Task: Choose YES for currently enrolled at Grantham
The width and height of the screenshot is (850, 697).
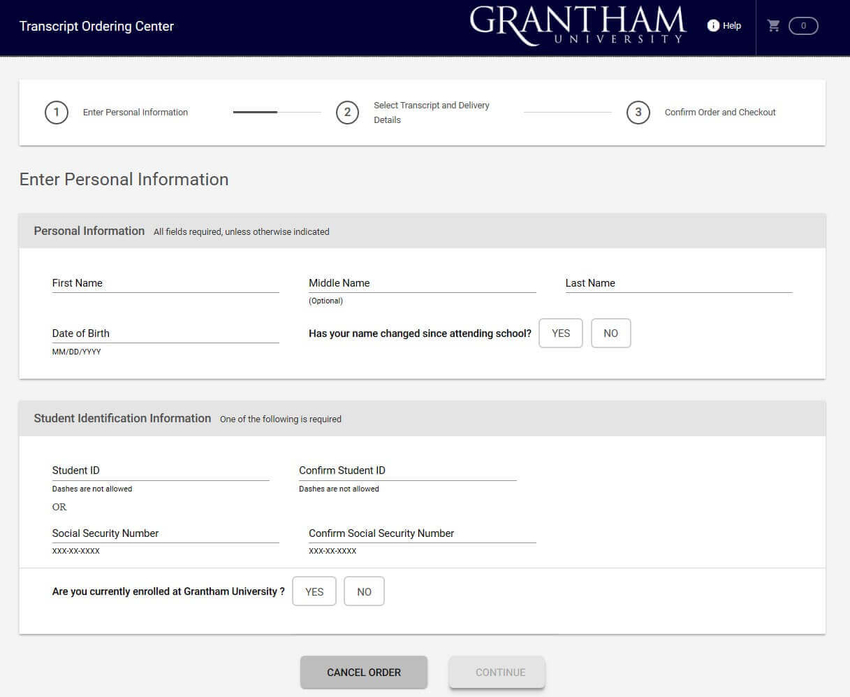Action: click(314, 591)
